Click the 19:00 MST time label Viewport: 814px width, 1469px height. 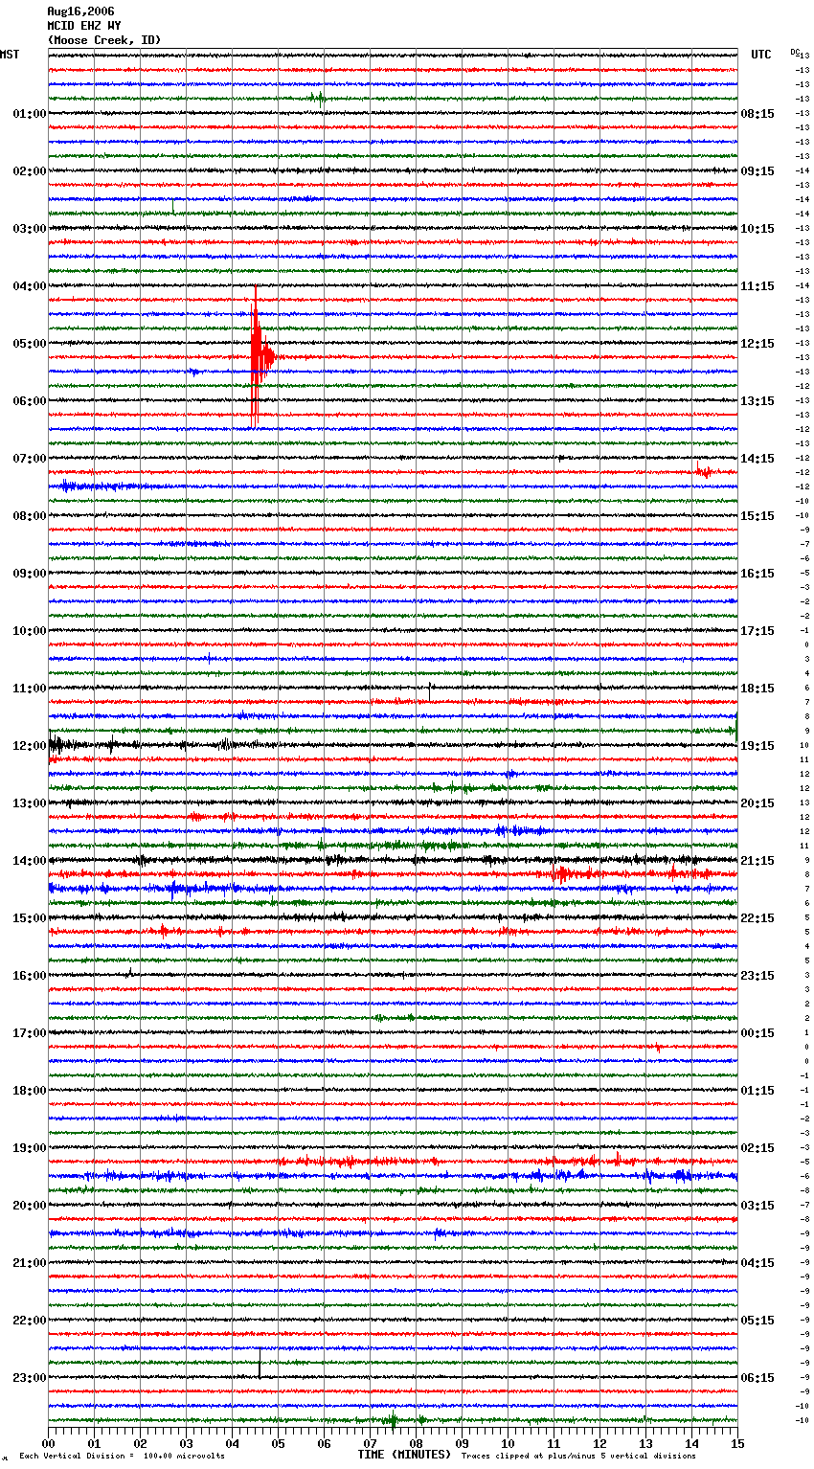tap(30, 1148)
